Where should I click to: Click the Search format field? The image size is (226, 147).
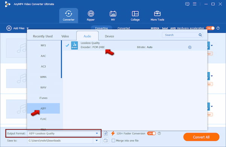tap(182, 35)
